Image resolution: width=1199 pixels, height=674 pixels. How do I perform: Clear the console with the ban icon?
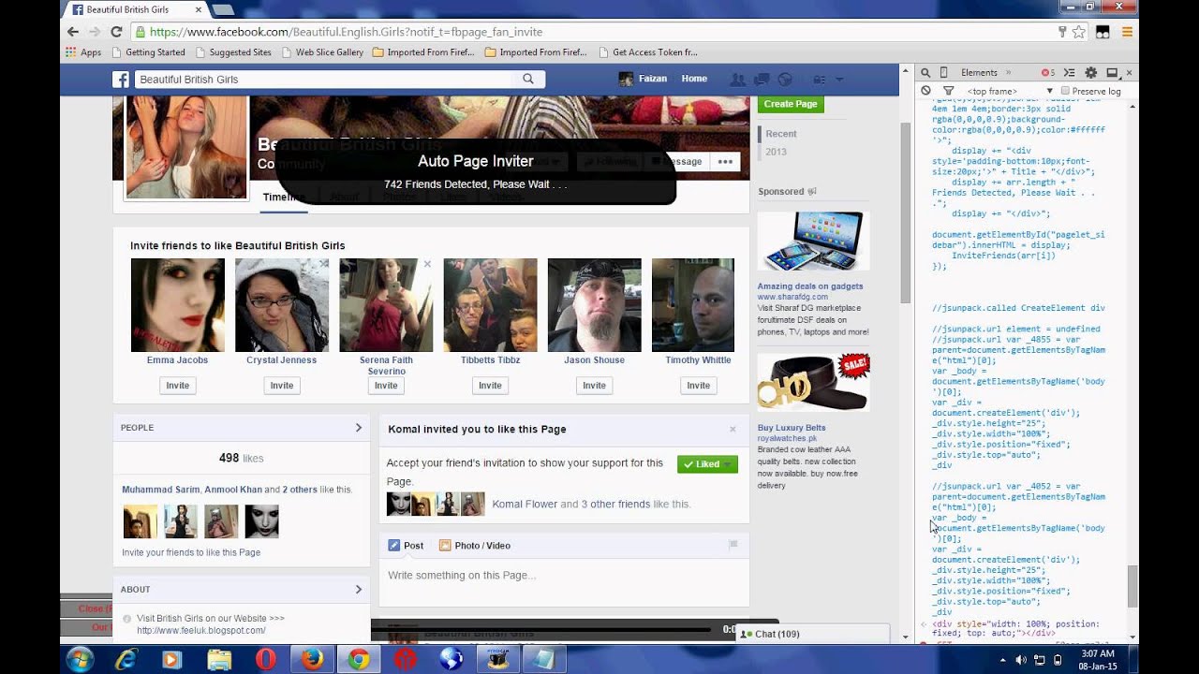click(x=925, y=91)
